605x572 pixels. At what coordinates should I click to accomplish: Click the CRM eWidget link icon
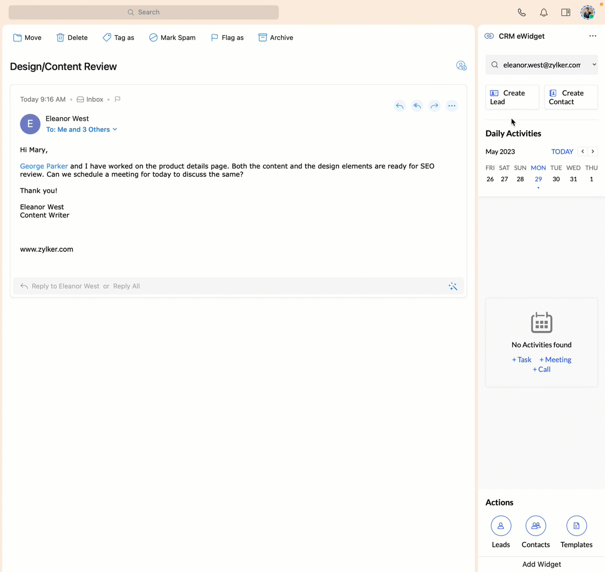489,36
